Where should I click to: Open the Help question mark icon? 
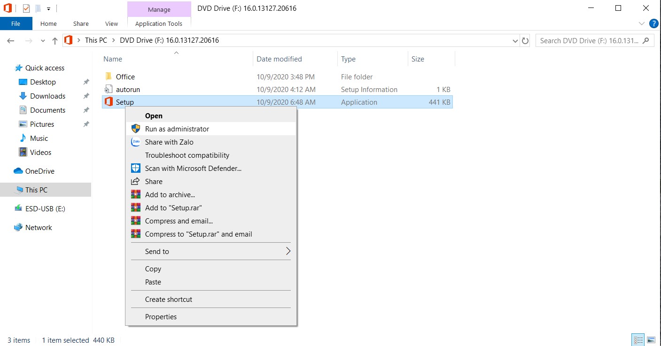(x=653, y=23)
